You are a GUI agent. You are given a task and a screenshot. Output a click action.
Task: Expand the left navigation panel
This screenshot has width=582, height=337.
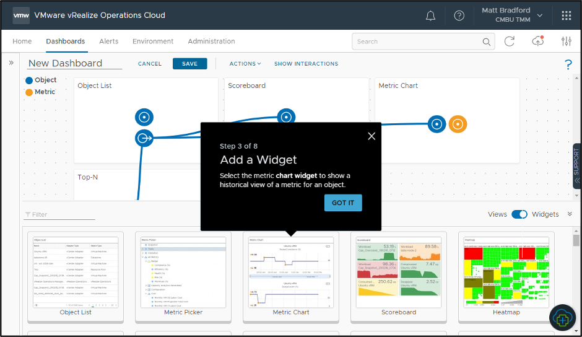tap(11, 63)
